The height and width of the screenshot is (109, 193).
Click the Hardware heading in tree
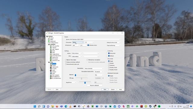(53, 45)
